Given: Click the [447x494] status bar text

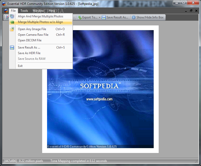Looking at the screenshot, I should pos(11,161).
